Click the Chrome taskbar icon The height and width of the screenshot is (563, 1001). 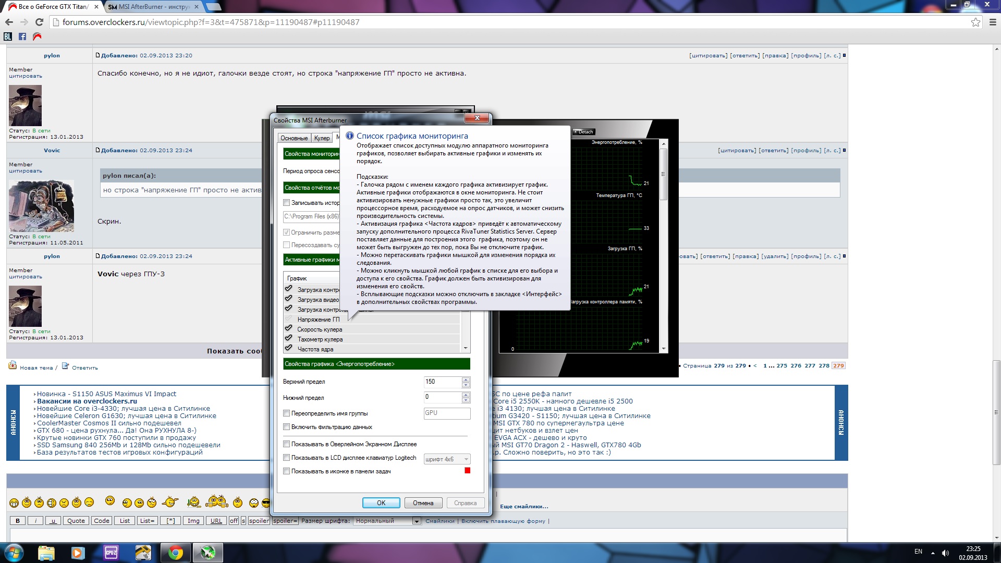[176, 553]
